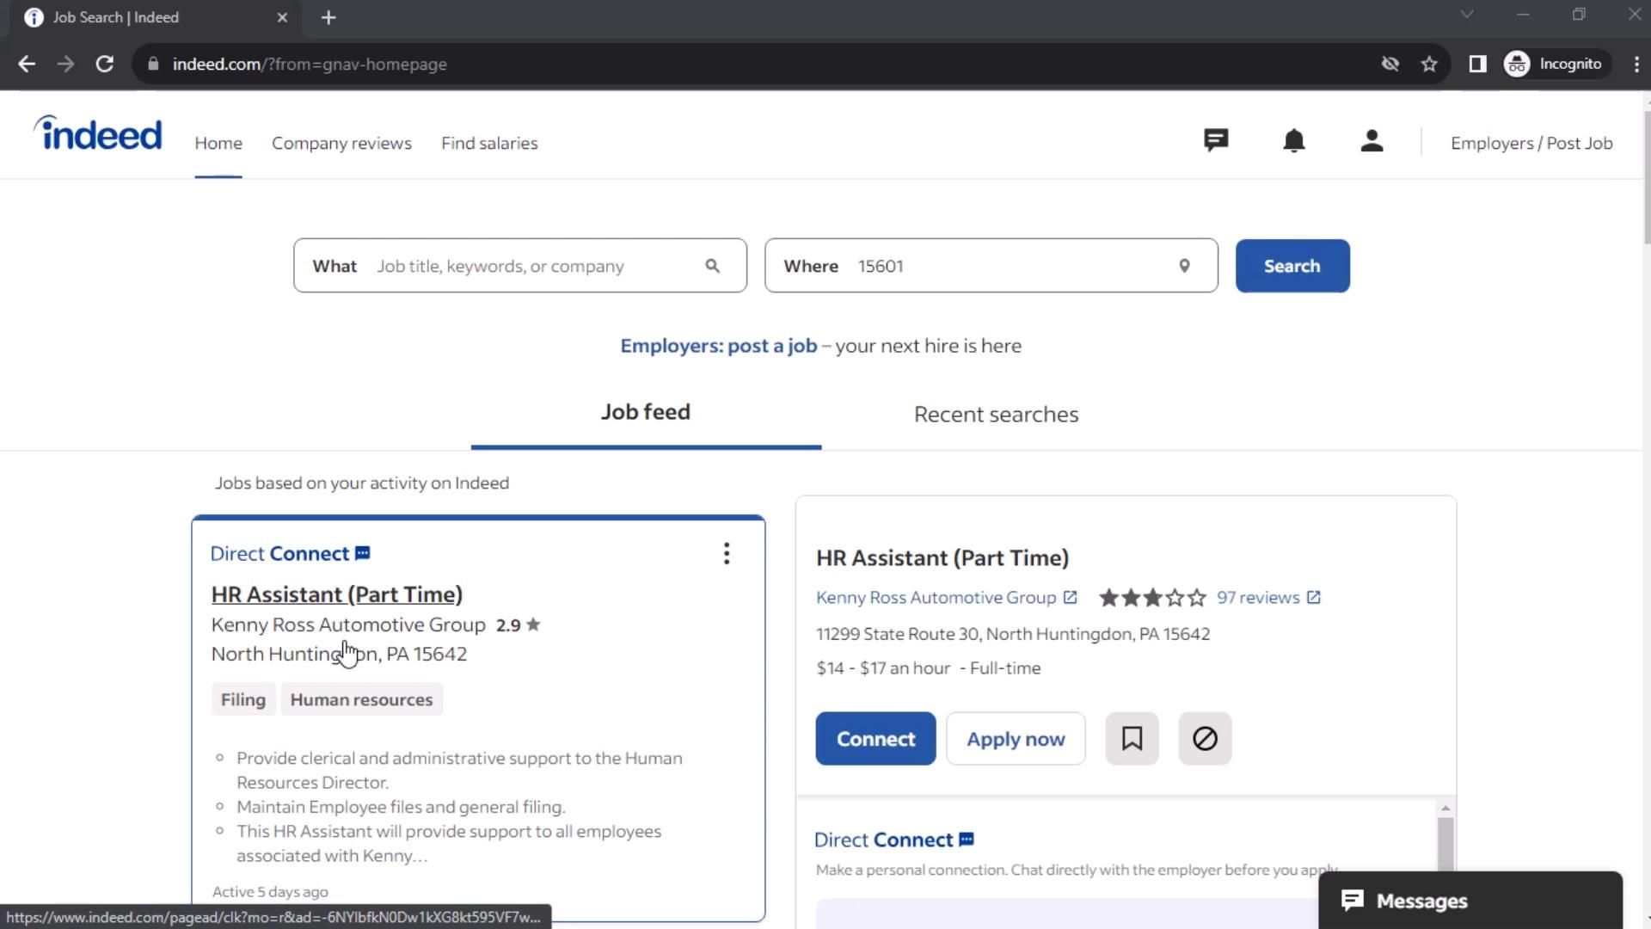Open the Indeed messages chat icon
The width and height of the screenshot is (1651, 929).
[x=1215, y=141]
